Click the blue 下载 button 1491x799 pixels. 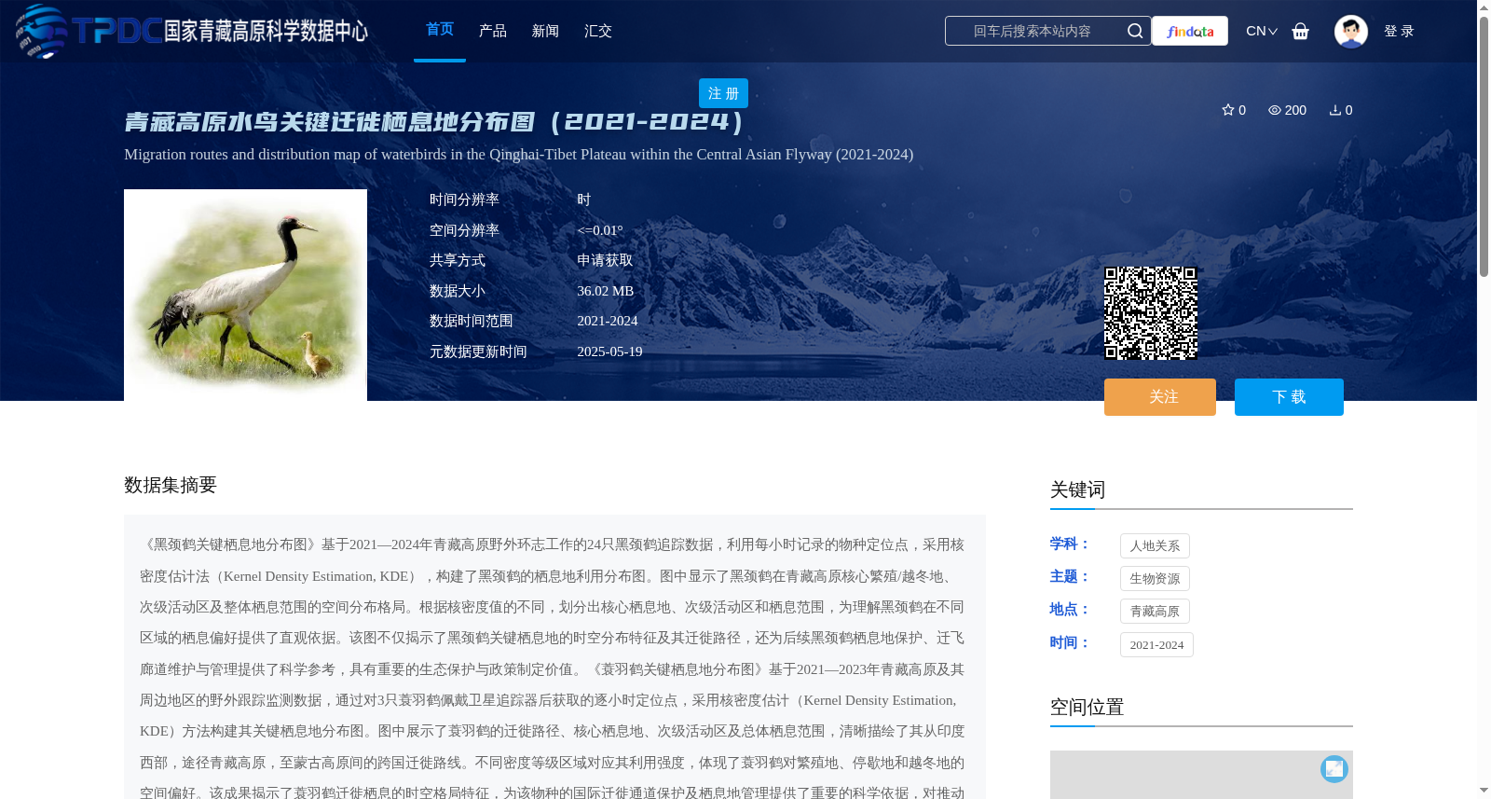point(1289,397)
